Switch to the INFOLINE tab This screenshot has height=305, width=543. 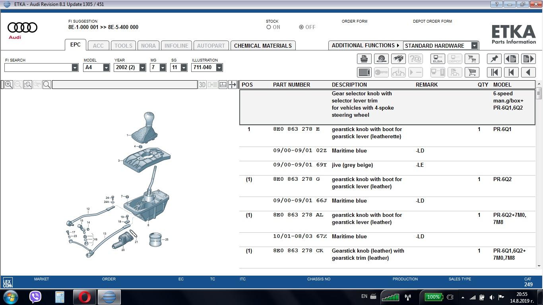click(x=176, y=46)
